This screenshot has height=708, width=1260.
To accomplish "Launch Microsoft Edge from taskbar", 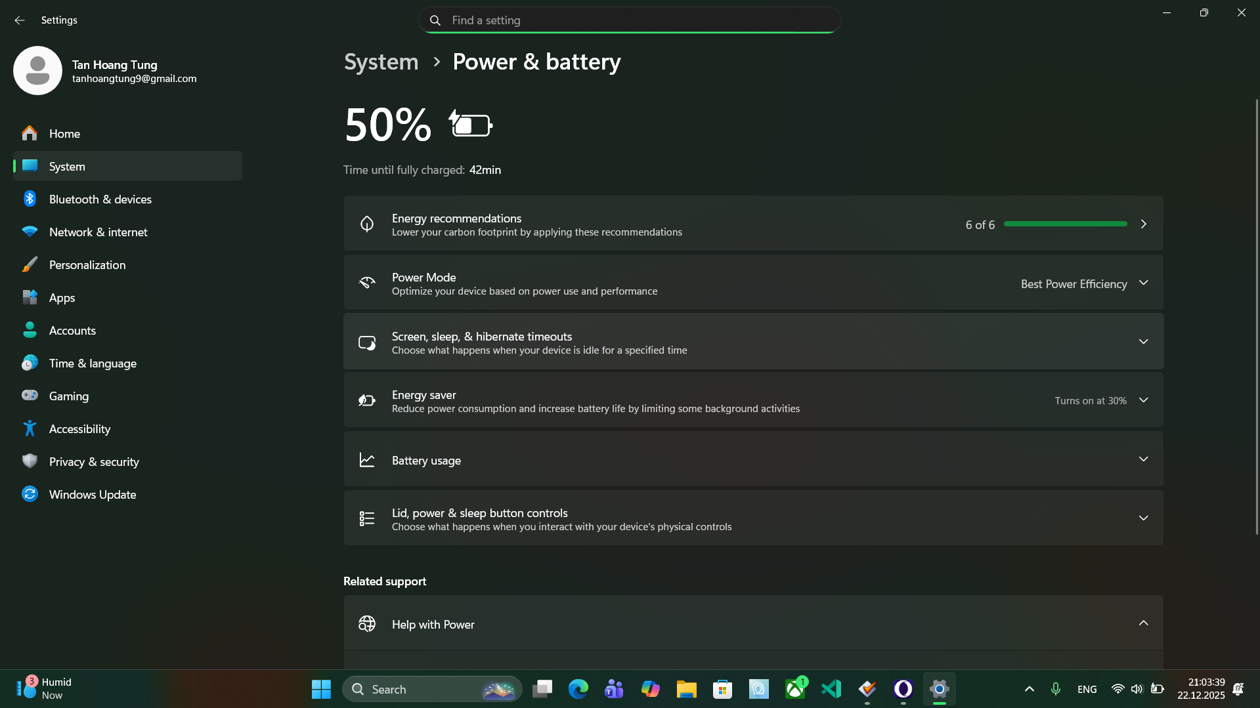I will [578, 689].
